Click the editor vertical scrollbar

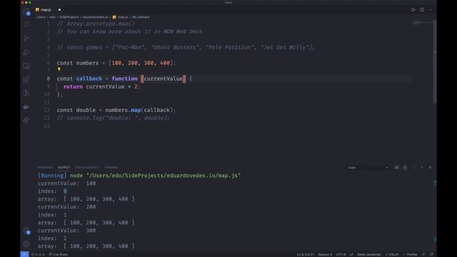point(435,61)
